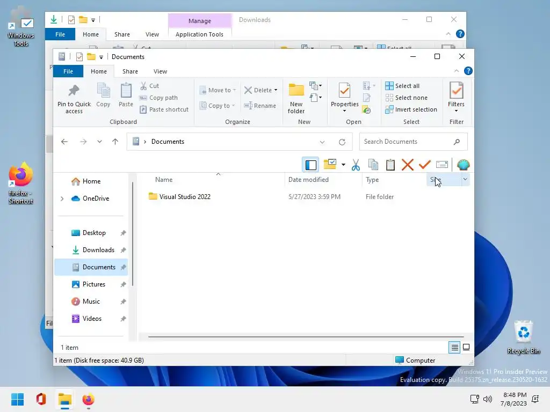The height and width of the screenshot is (412, 550).
Task: Click the orange checkmark properties icon
Action: point(424,164)
